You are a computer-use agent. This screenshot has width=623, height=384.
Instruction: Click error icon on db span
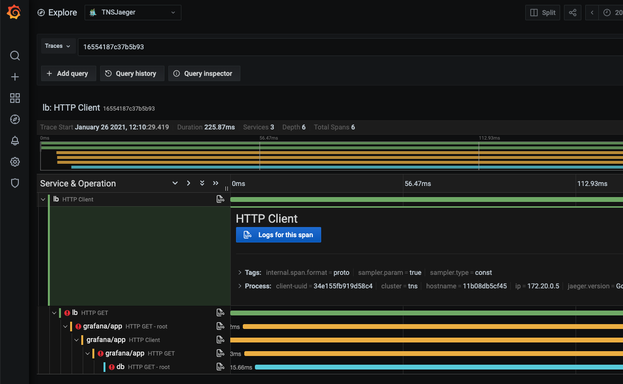(x=112, y=367)
